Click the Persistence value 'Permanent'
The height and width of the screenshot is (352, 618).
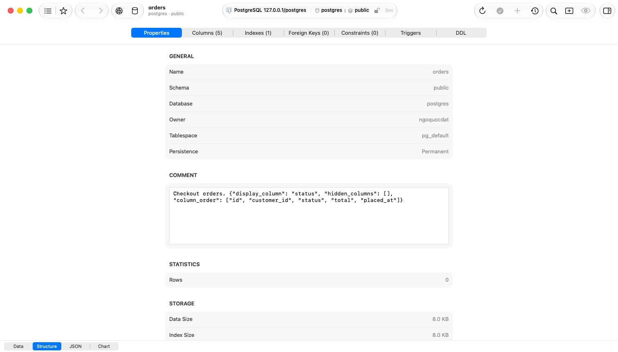435,152
